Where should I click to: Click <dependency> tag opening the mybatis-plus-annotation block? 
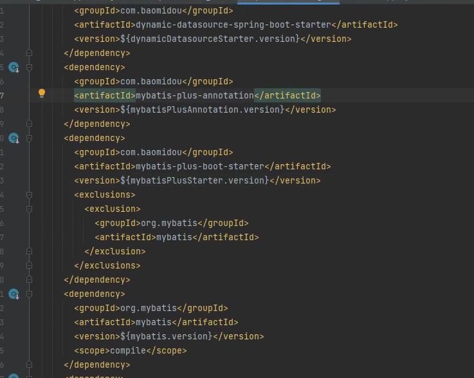pyautogui.click(x=95, y=67)
